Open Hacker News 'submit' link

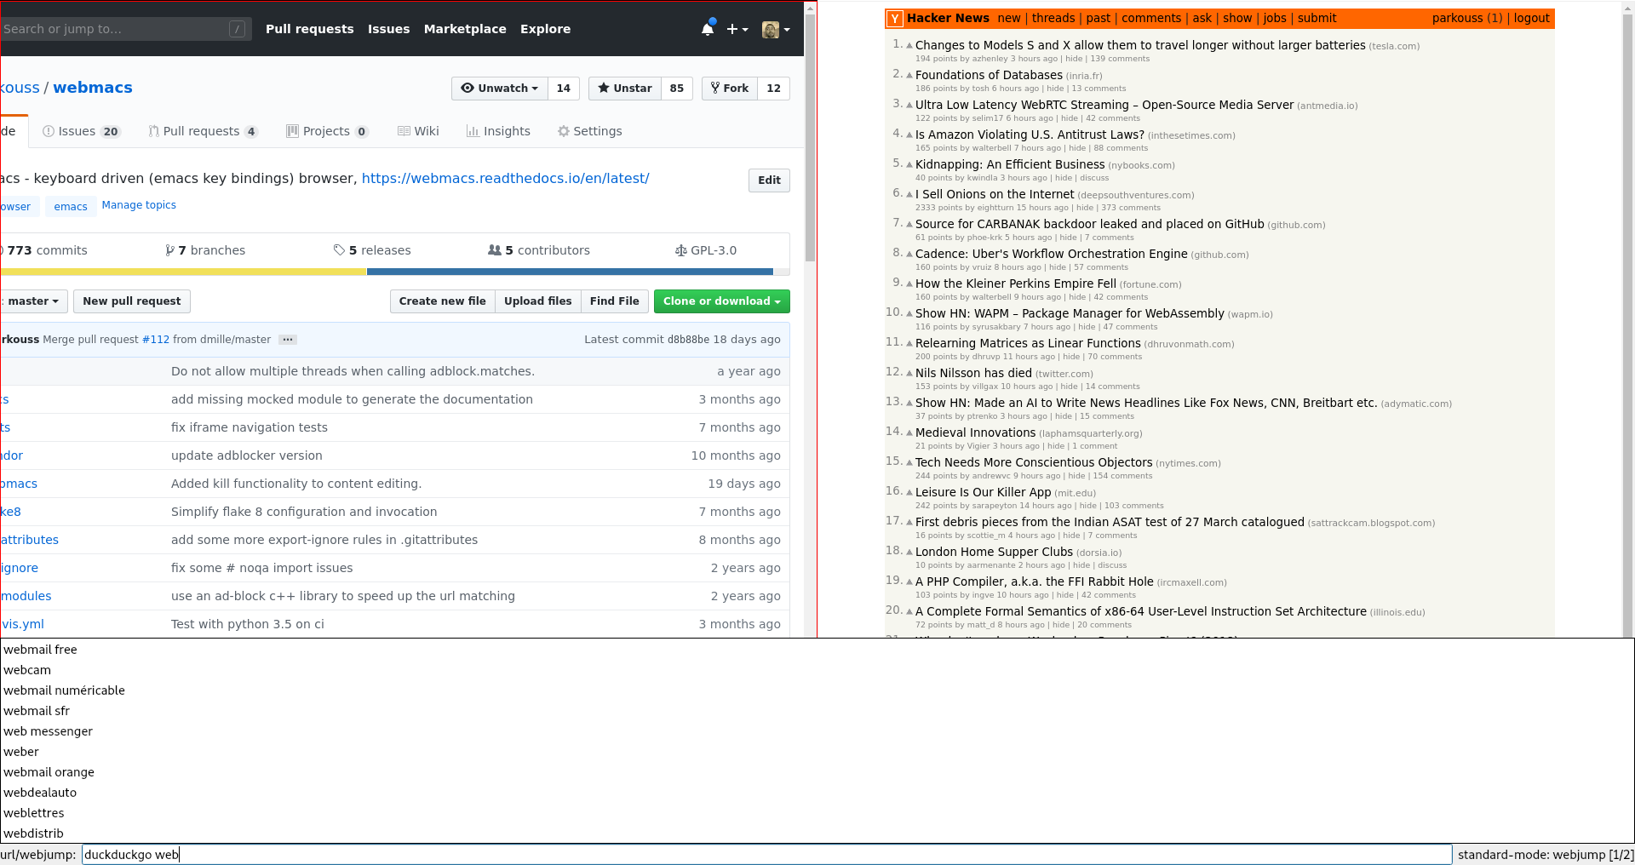(1317, 18)
